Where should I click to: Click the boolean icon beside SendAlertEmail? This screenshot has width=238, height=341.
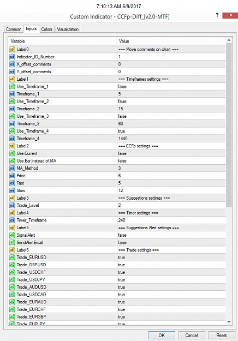coord(12,242)
